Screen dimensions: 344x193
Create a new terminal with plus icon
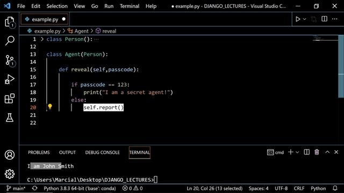click(290, 152)
